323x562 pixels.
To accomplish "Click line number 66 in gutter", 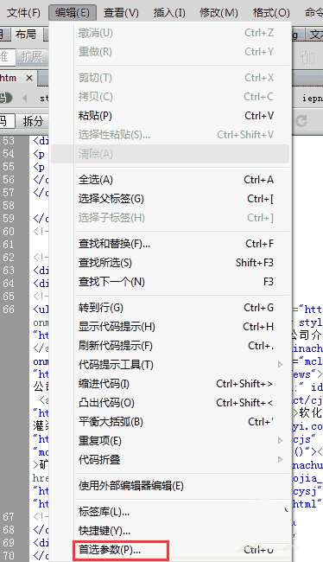I will 9,310.
